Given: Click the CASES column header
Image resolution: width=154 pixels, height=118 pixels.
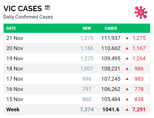Looking at the screenshot, I should pyautogui.click(x=111, y=28).
